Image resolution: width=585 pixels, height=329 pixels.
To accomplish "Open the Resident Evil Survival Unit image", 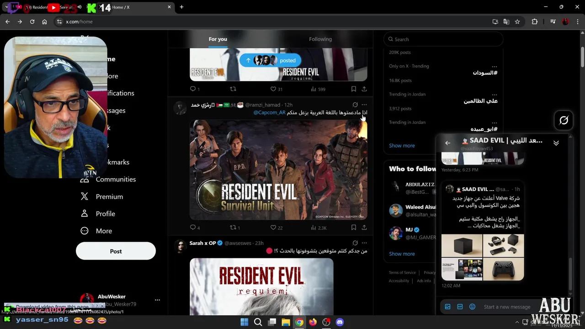I will (x=278, y=170).
